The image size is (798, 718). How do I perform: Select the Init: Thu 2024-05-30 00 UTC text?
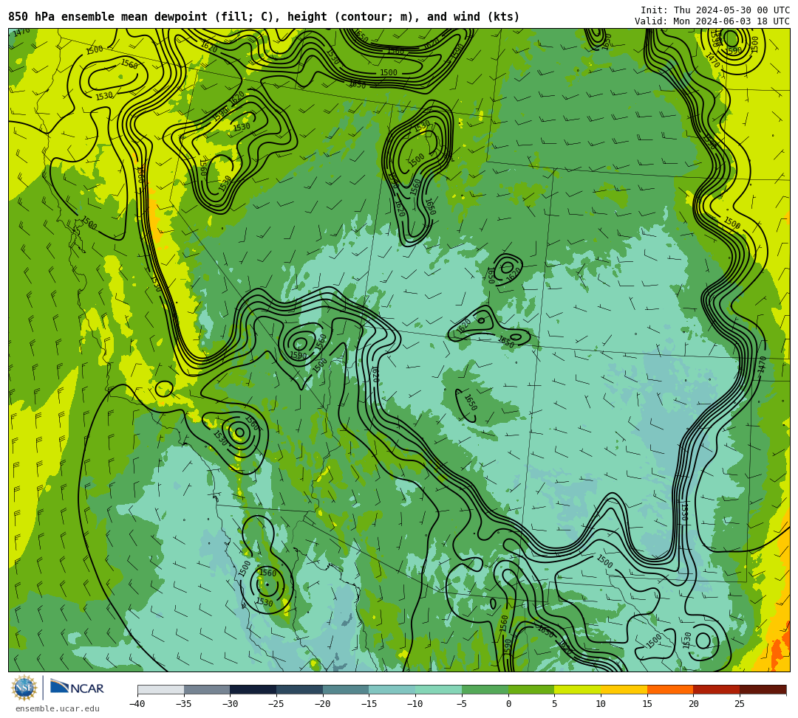[715, 10]
